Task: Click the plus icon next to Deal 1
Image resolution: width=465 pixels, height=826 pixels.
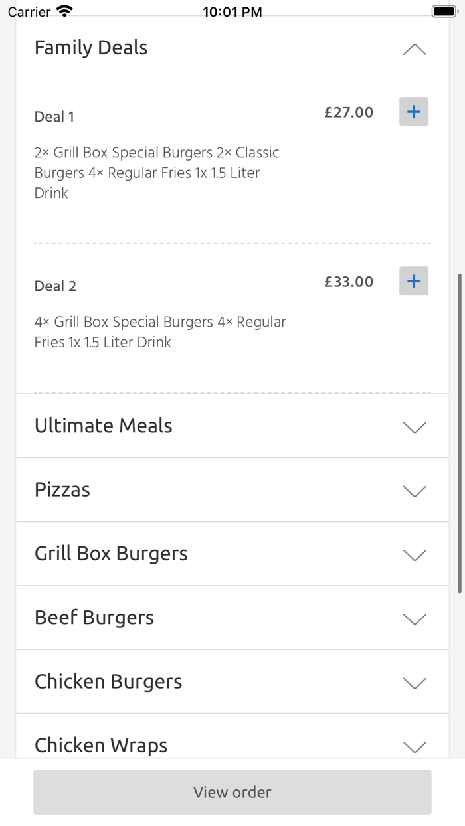Action: tap(413, 112)
